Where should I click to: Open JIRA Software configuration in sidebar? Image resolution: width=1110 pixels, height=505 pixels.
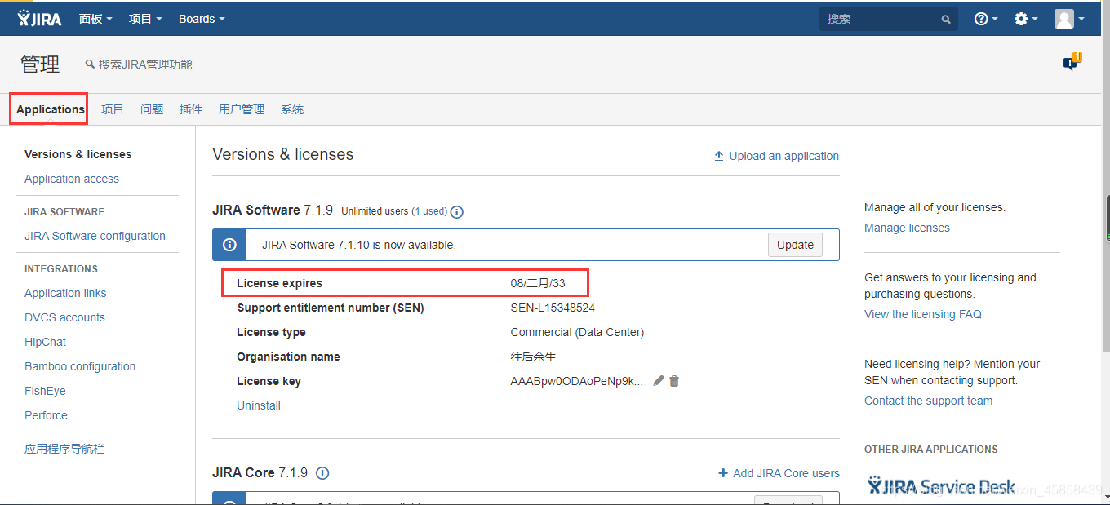tap(95, 236)
